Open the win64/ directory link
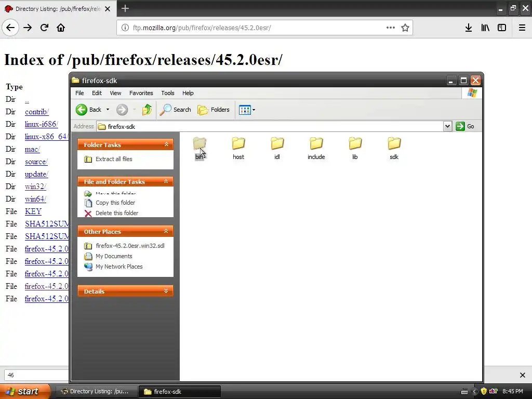This screenshot has width=532, height=399. 35,199
